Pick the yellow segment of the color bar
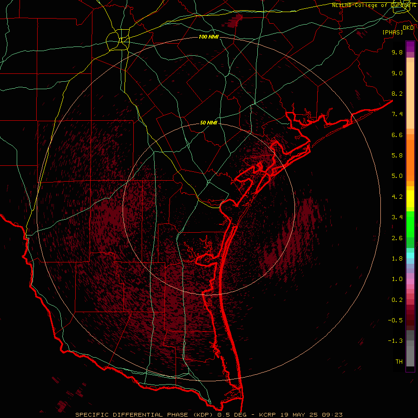 (410, 199)
